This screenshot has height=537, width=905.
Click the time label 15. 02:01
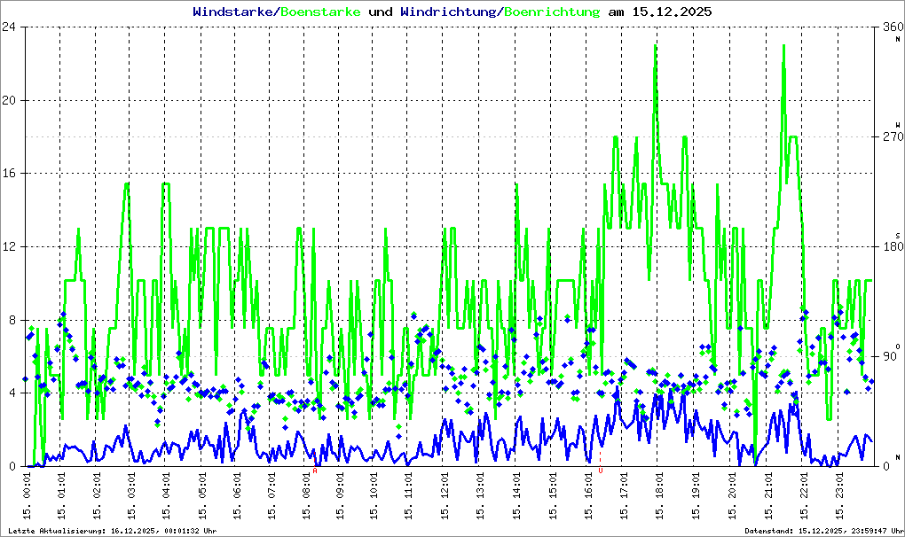point(97,495)
